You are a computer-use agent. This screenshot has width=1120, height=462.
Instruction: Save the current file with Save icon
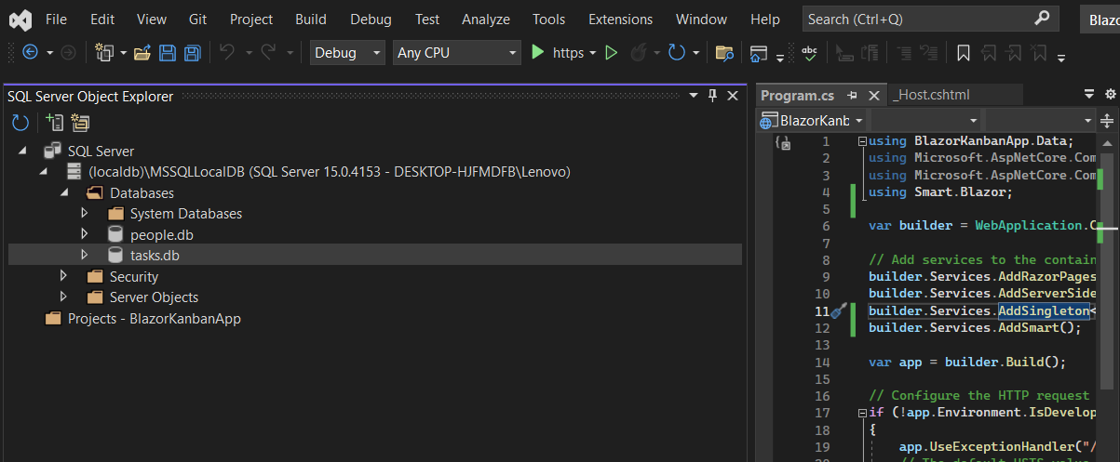[x=168, y=53]
